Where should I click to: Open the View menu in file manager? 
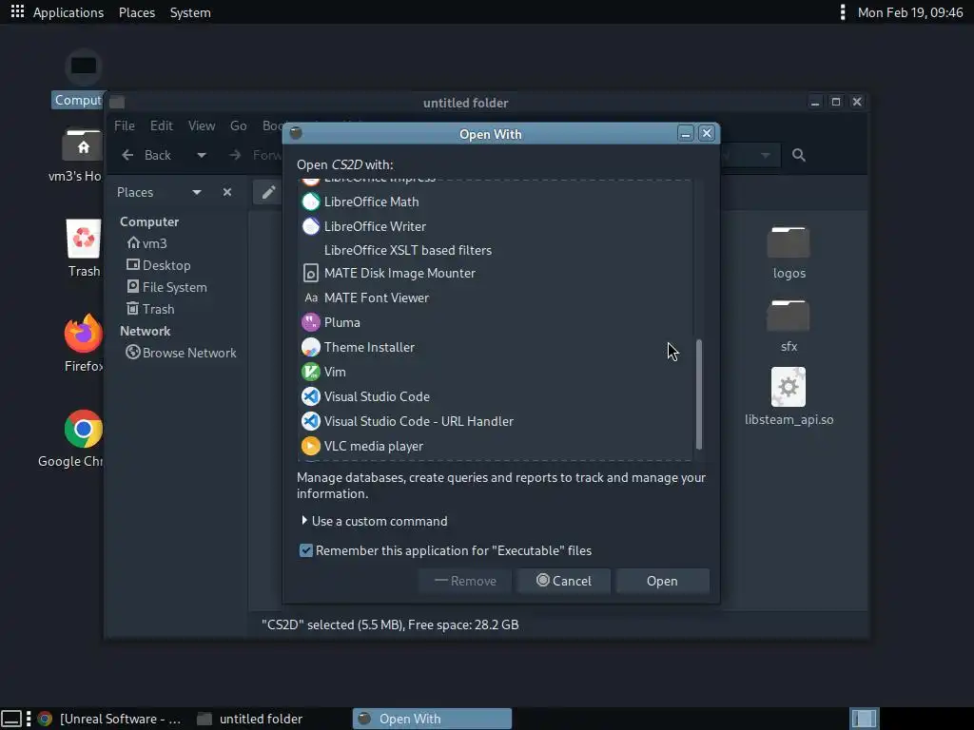202,126
